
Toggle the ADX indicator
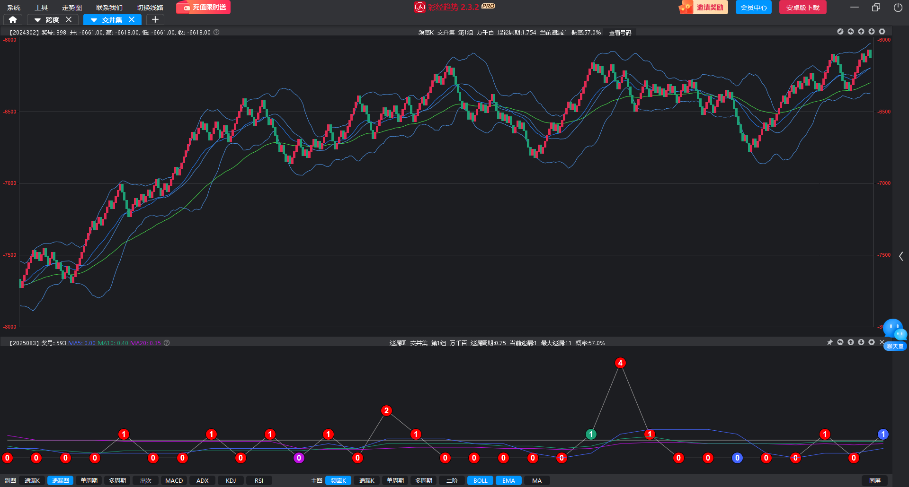coord(203,480)
